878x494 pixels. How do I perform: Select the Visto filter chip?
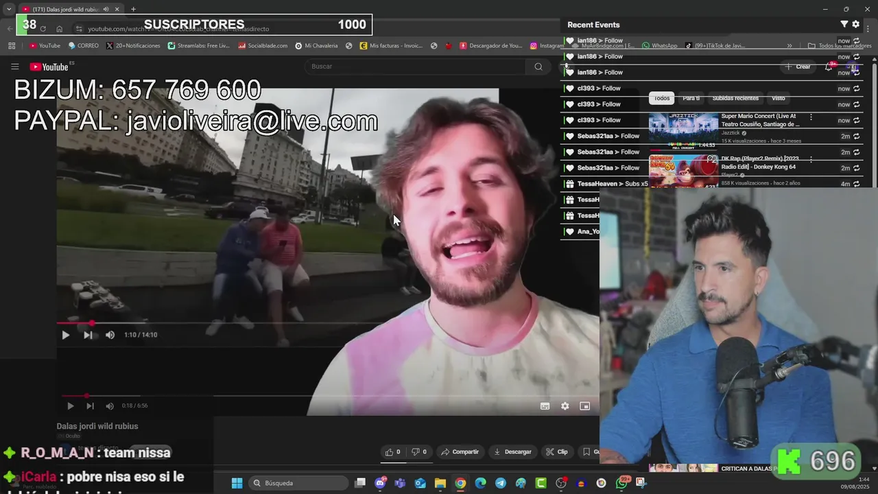pos(778,98)
